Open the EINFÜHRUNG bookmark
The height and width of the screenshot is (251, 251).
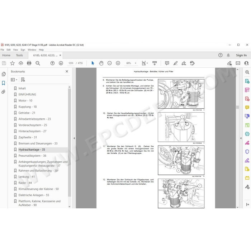coord(27,94)
